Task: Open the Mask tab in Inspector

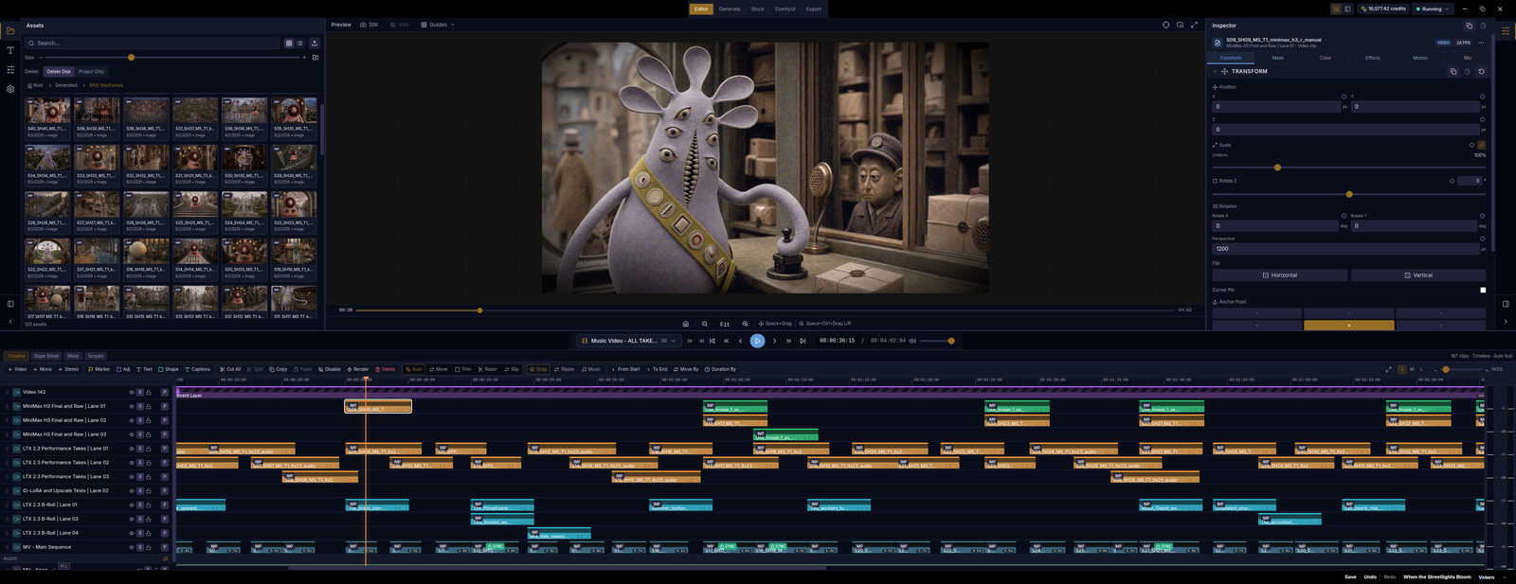Action: (1278, 58)
